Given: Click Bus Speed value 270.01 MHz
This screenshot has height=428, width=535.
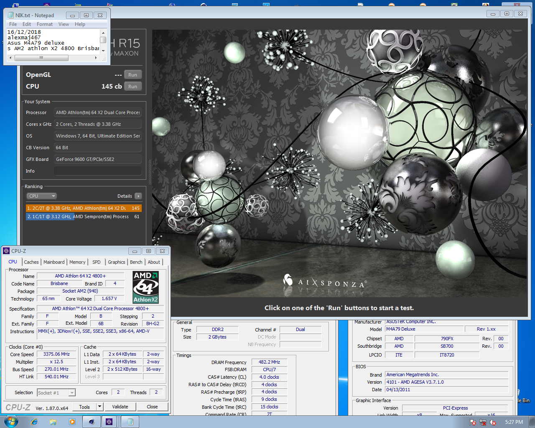Looking at the screenshot, I should click(57, 369).
